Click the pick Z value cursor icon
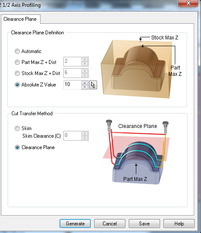The width and height of the screenshot is (201, 233). (x=93, y=85)
